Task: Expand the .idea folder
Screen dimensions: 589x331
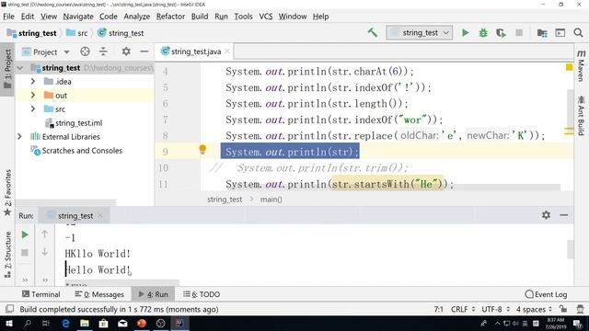Action: click(x=33, y=82)
